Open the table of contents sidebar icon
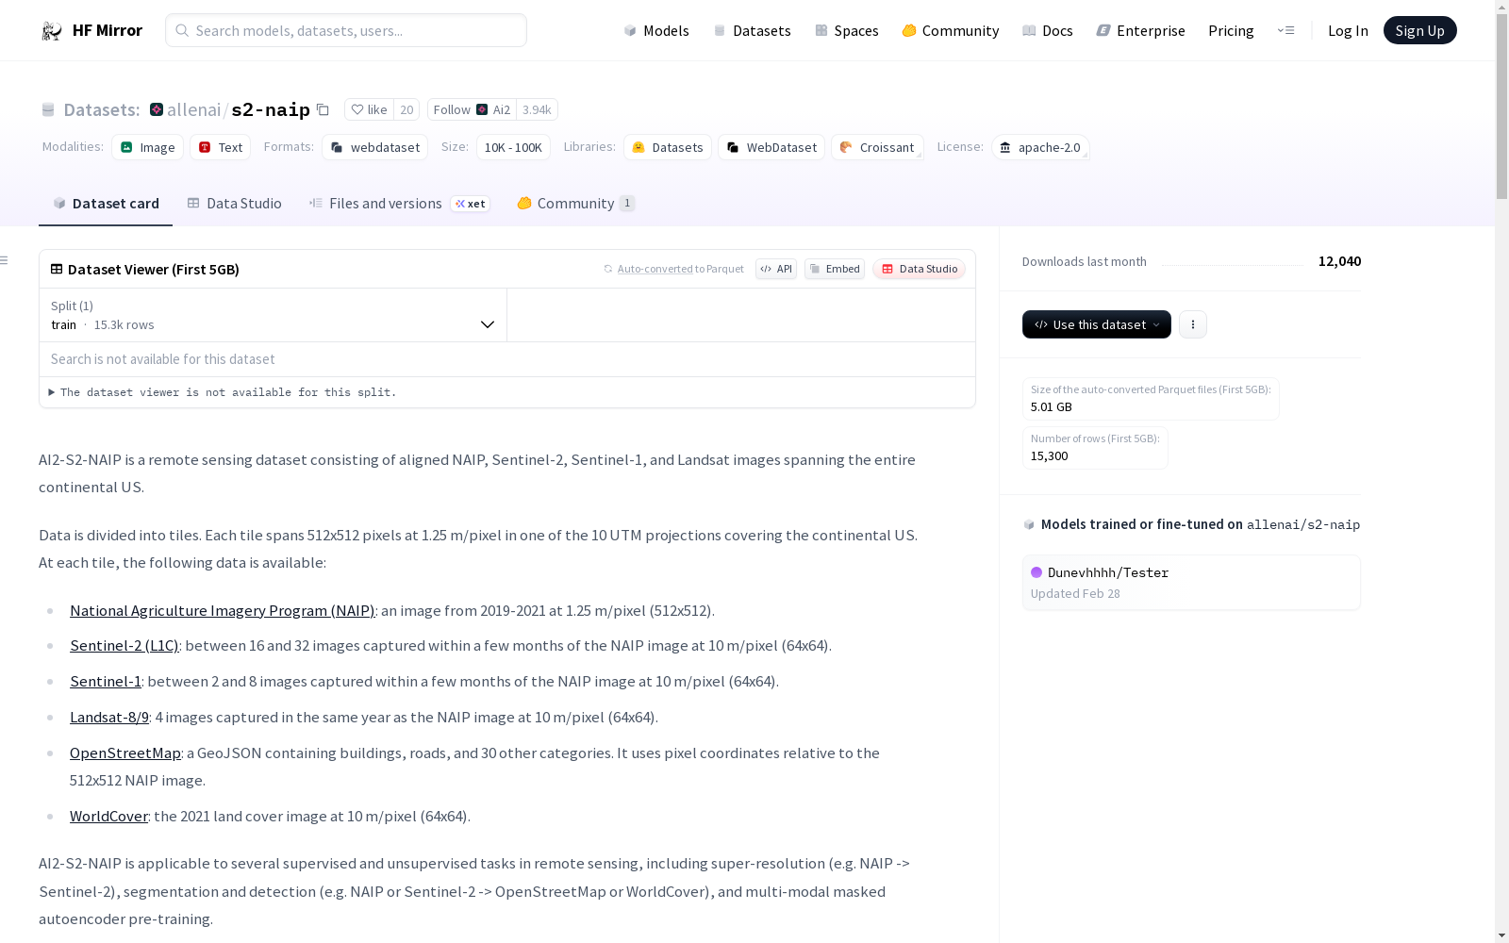This screenshot has width=1509, height=943. (5, 260)
